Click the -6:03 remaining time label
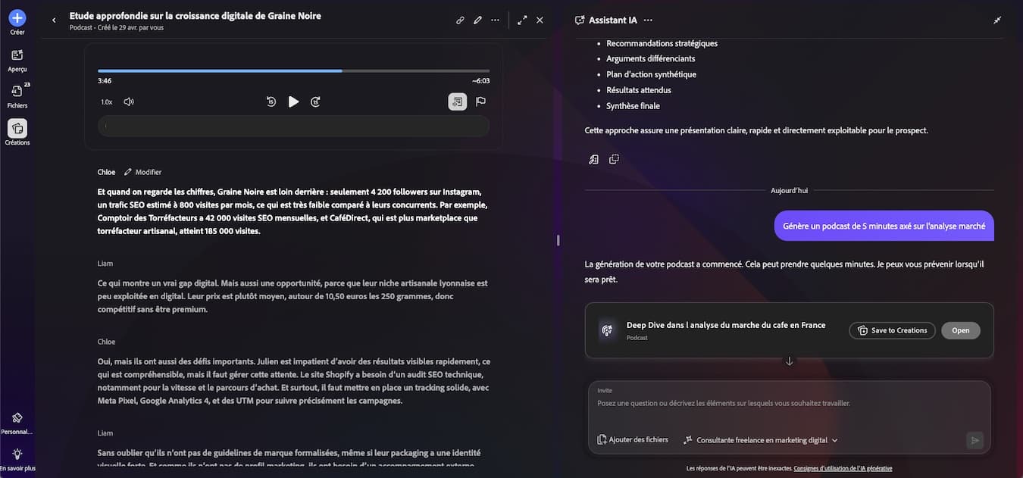 coord(480,80)
